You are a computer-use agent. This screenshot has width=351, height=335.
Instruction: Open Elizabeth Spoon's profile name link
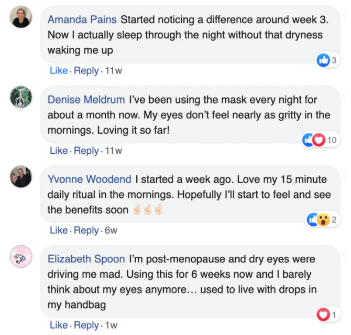pyautogui.click(x=86, y=259)
